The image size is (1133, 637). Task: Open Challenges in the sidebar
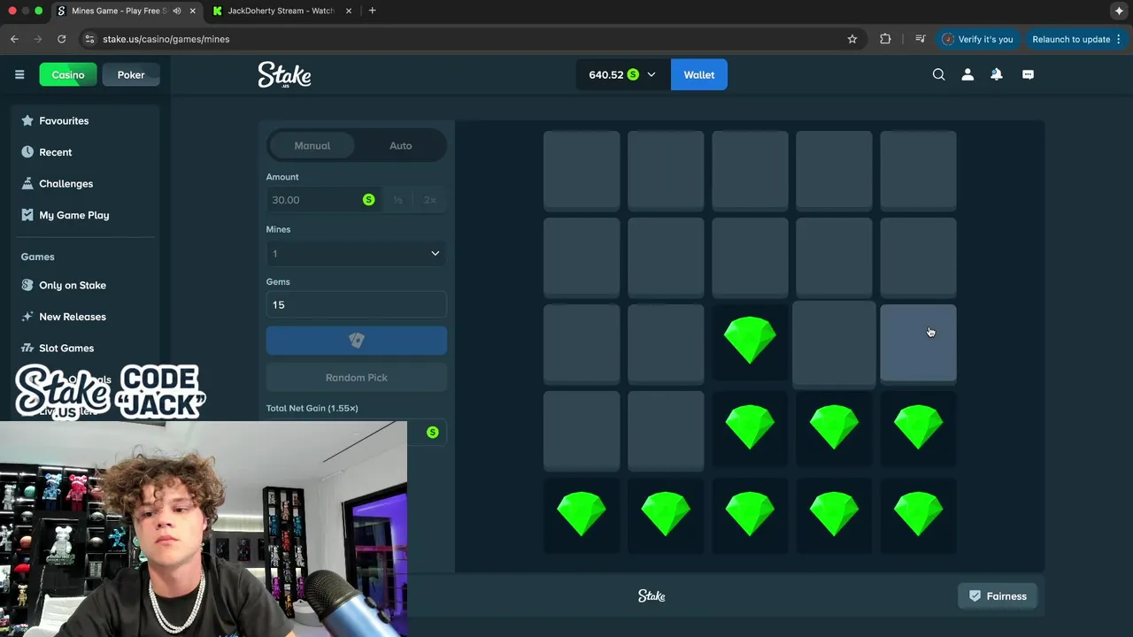[x=66, y=183]
